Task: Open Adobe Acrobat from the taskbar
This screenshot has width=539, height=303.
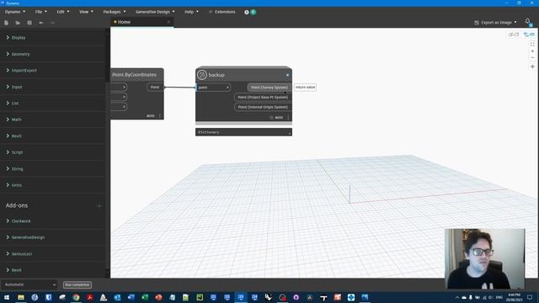Action: point(90,297)
